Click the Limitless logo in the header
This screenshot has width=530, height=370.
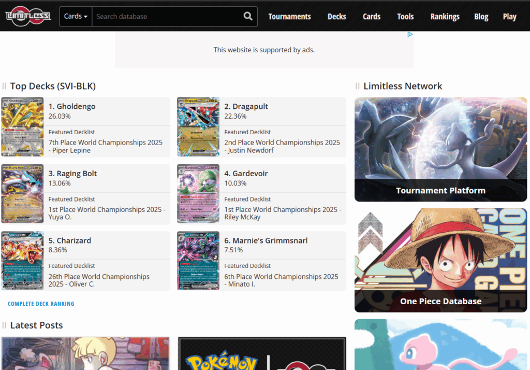tap(28, 16)
